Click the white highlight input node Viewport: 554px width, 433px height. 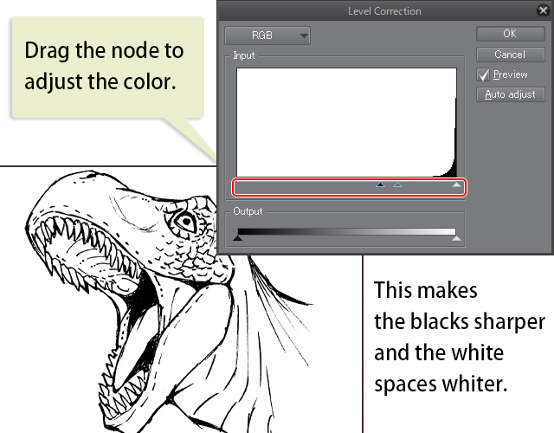click(x=456, y=184)
